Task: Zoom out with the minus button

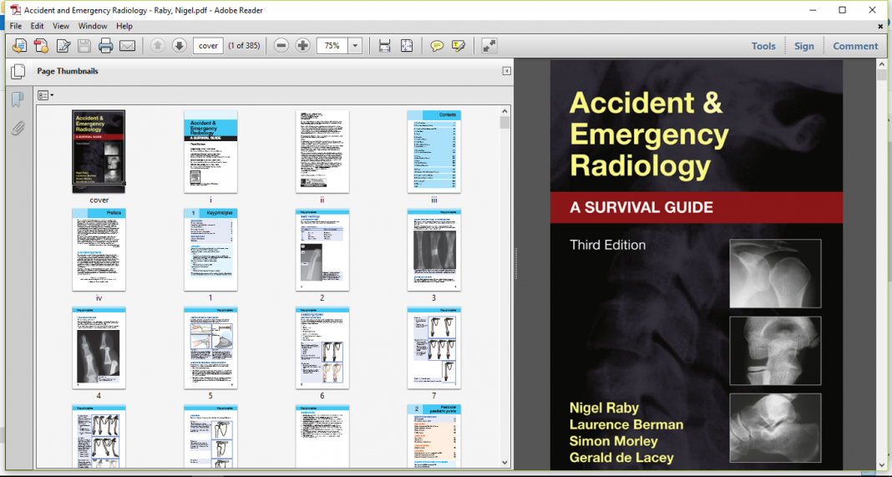Action: pos(281,46)
